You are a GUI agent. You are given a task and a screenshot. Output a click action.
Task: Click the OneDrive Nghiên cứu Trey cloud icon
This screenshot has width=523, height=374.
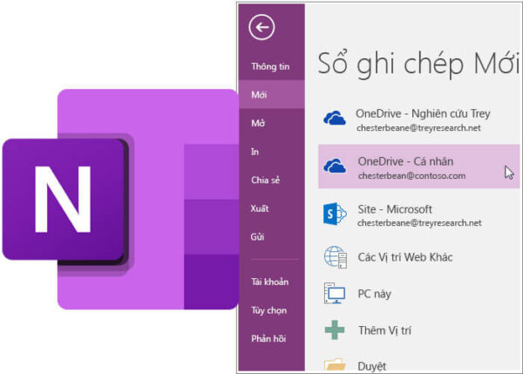(335, 118)
